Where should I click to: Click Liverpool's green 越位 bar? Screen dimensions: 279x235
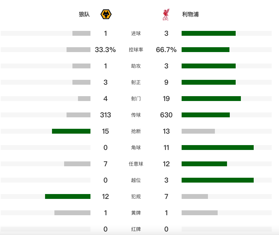217,180
